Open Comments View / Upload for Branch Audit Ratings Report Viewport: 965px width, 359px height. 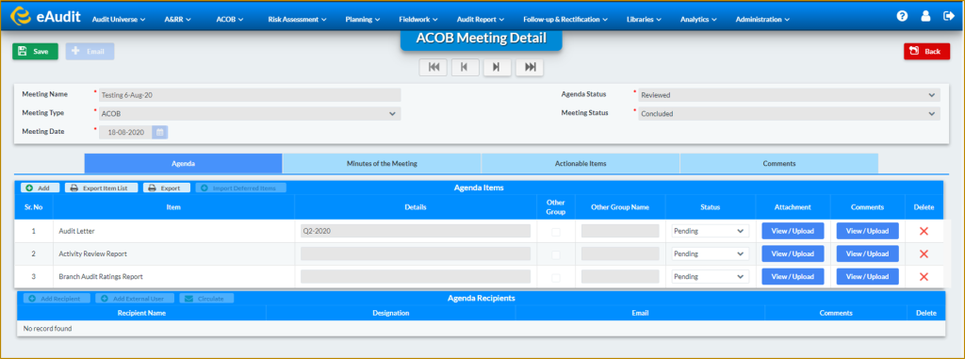point(867,276)
